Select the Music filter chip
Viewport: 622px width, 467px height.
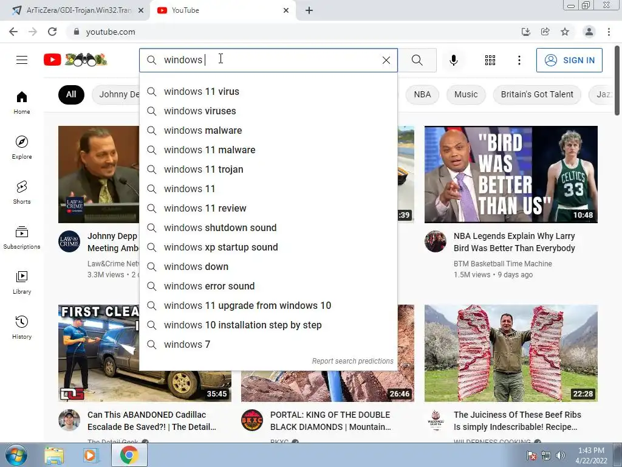(466, 94)
